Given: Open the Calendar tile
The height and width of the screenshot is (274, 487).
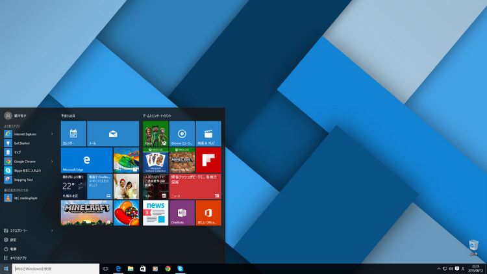Looking at the screenshot, I should click(73, 134).
